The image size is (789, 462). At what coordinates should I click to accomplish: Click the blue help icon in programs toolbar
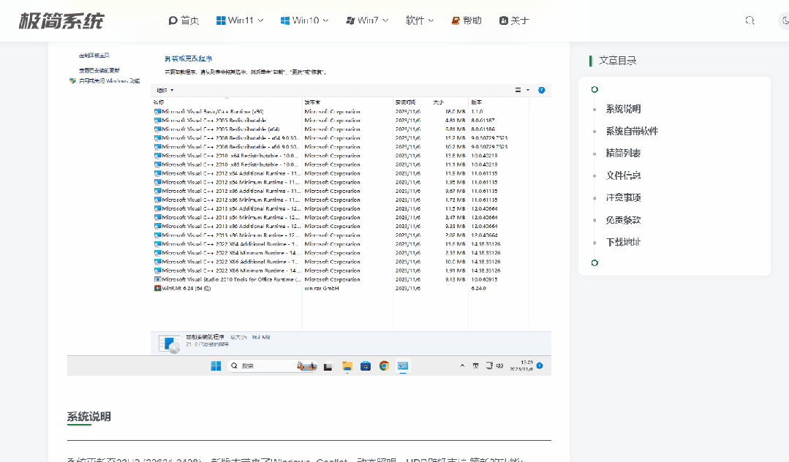pyautogui.click(x=541, y=90)
